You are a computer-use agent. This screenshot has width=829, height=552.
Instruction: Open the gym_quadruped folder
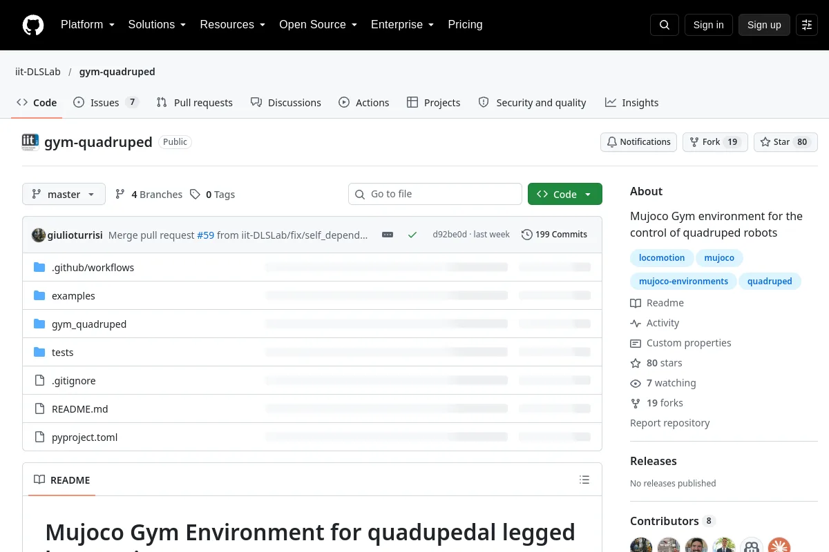click(89, 324)
